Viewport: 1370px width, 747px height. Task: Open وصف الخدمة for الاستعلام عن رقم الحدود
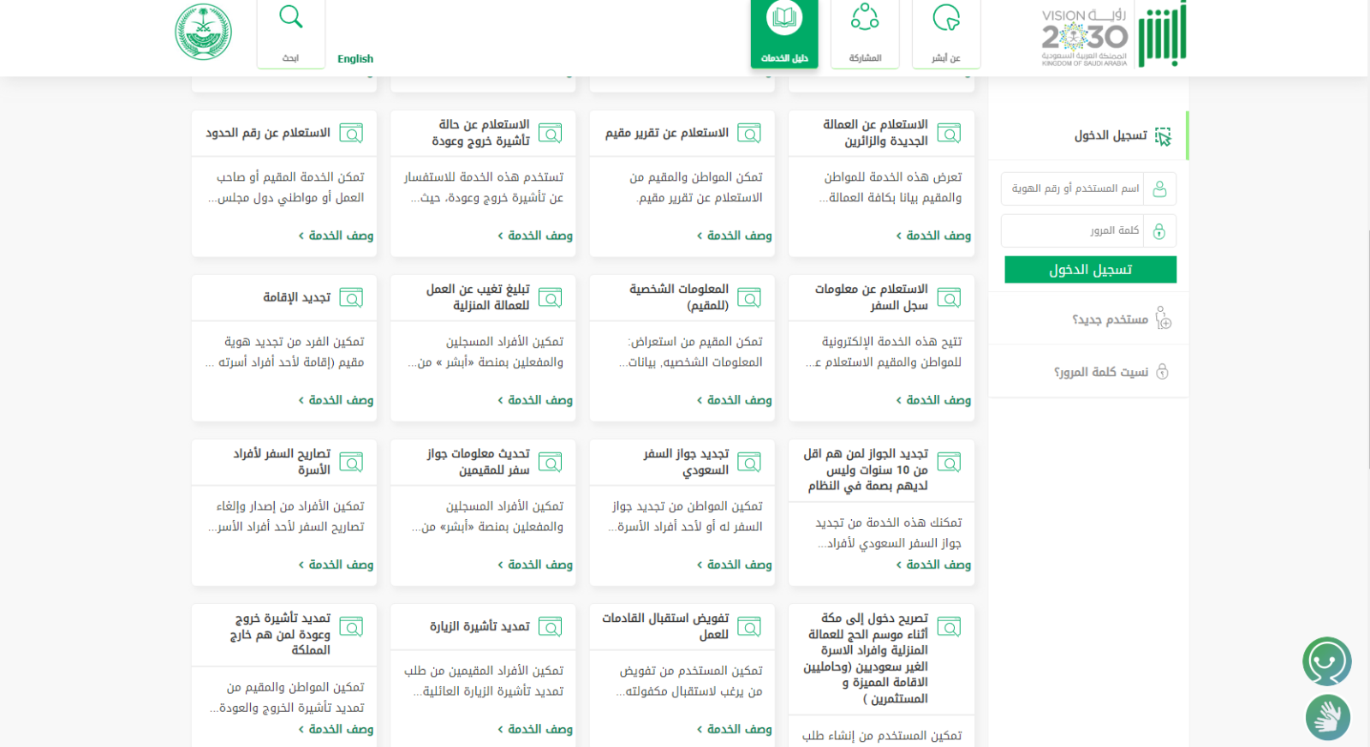[x=336, y=236]
